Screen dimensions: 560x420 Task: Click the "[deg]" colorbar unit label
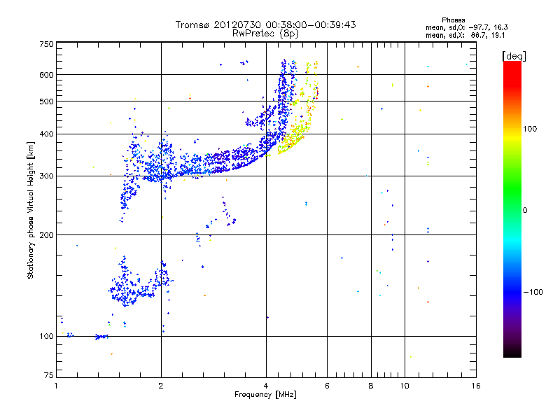[x=514, y=56]
